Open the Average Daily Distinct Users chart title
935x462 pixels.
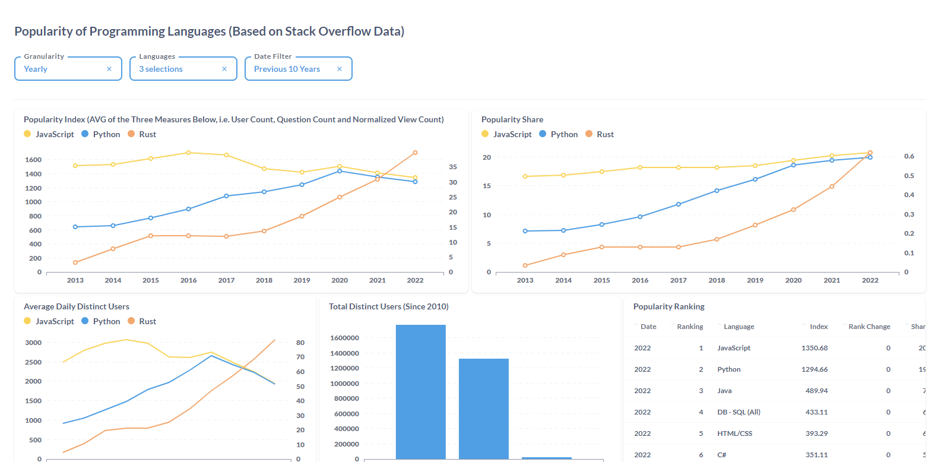[77, 306]
